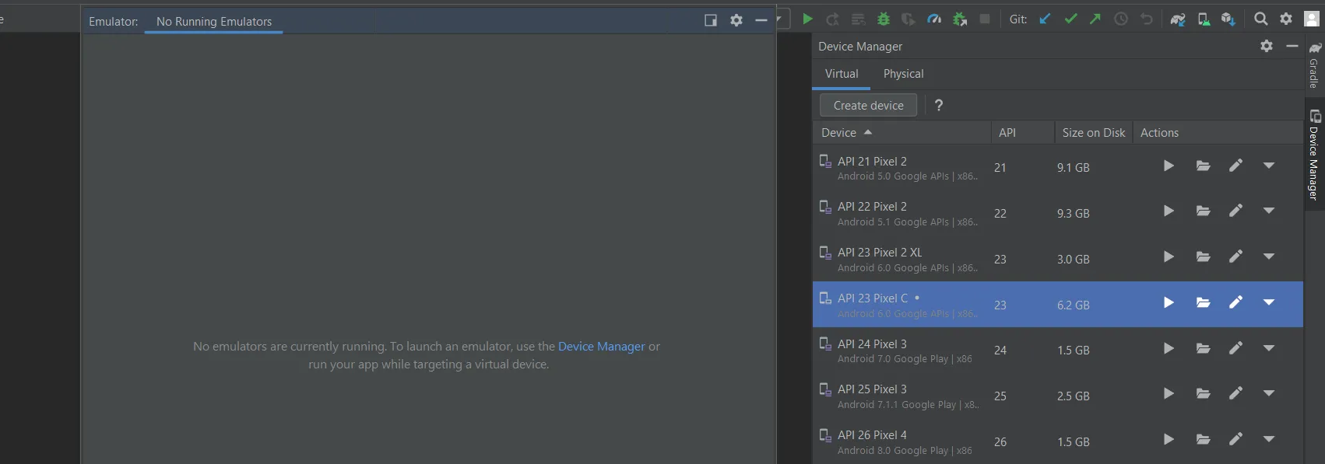Click Apply Code Changes icon
This screenshot has height=464, width=1325.
(x=858, y=19)
